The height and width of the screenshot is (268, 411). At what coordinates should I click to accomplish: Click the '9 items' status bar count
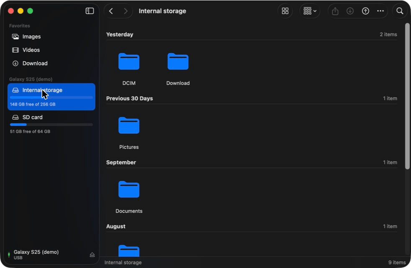[x=397, y=263]
